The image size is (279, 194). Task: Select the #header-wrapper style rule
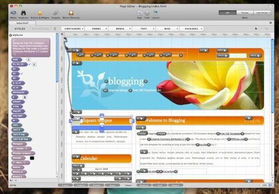pos(23,153)
